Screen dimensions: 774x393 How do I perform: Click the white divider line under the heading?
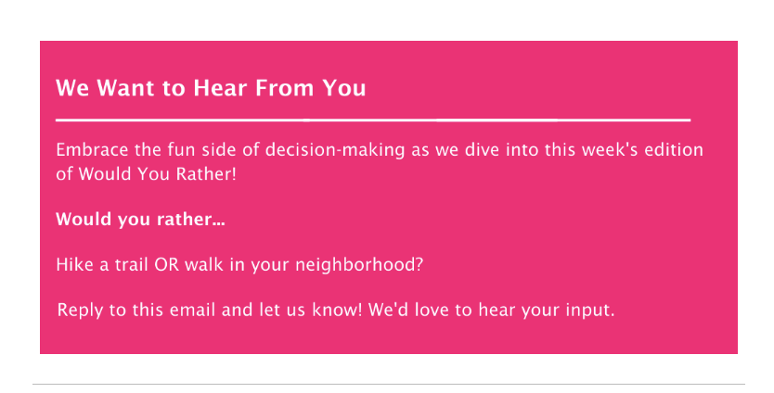point(373,120)
